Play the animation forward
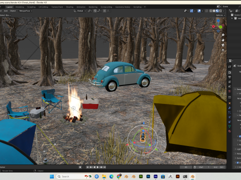The image size is (241, 180). 98,167
